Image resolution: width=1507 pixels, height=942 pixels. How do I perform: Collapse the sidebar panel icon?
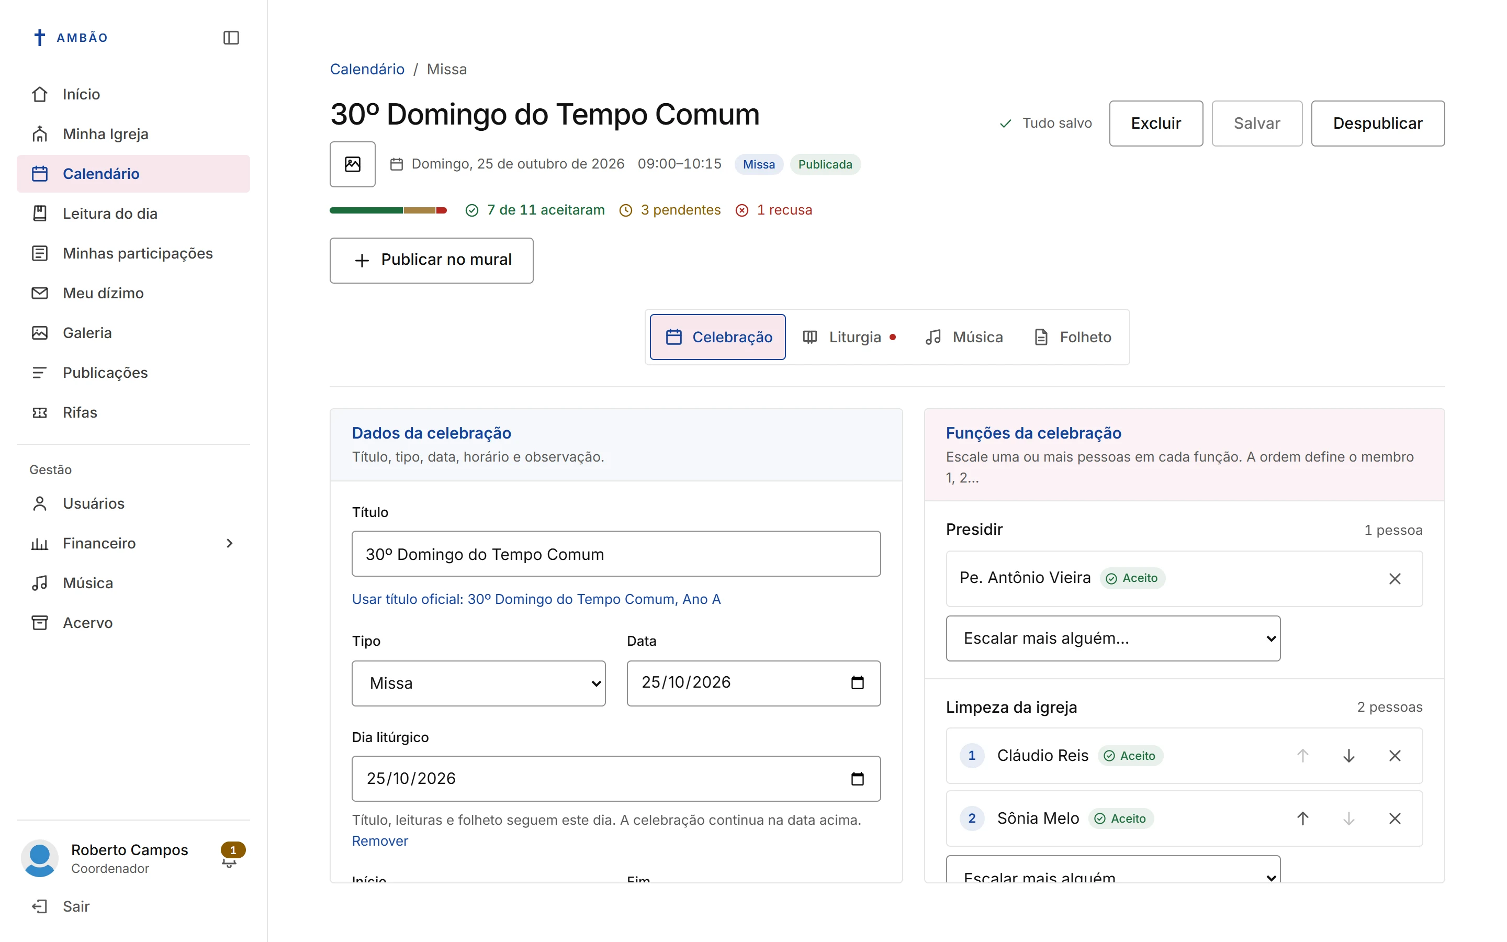tap(231, 37)
